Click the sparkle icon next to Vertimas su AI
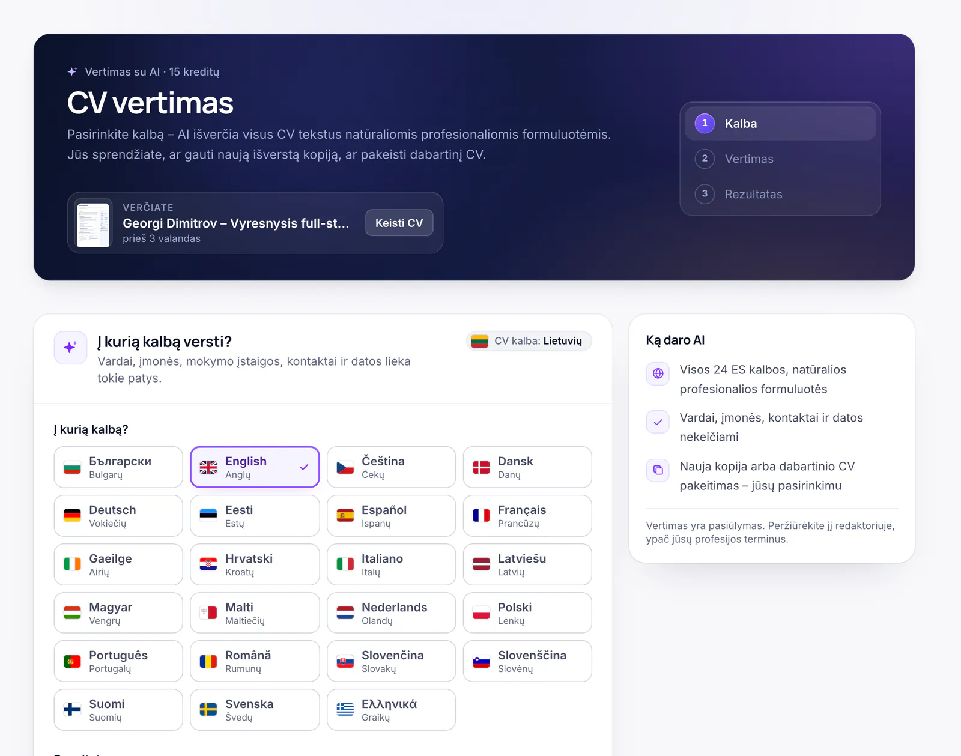Image resolution: width=961 pixels, height=756 pixels. [x=72, y=71]
